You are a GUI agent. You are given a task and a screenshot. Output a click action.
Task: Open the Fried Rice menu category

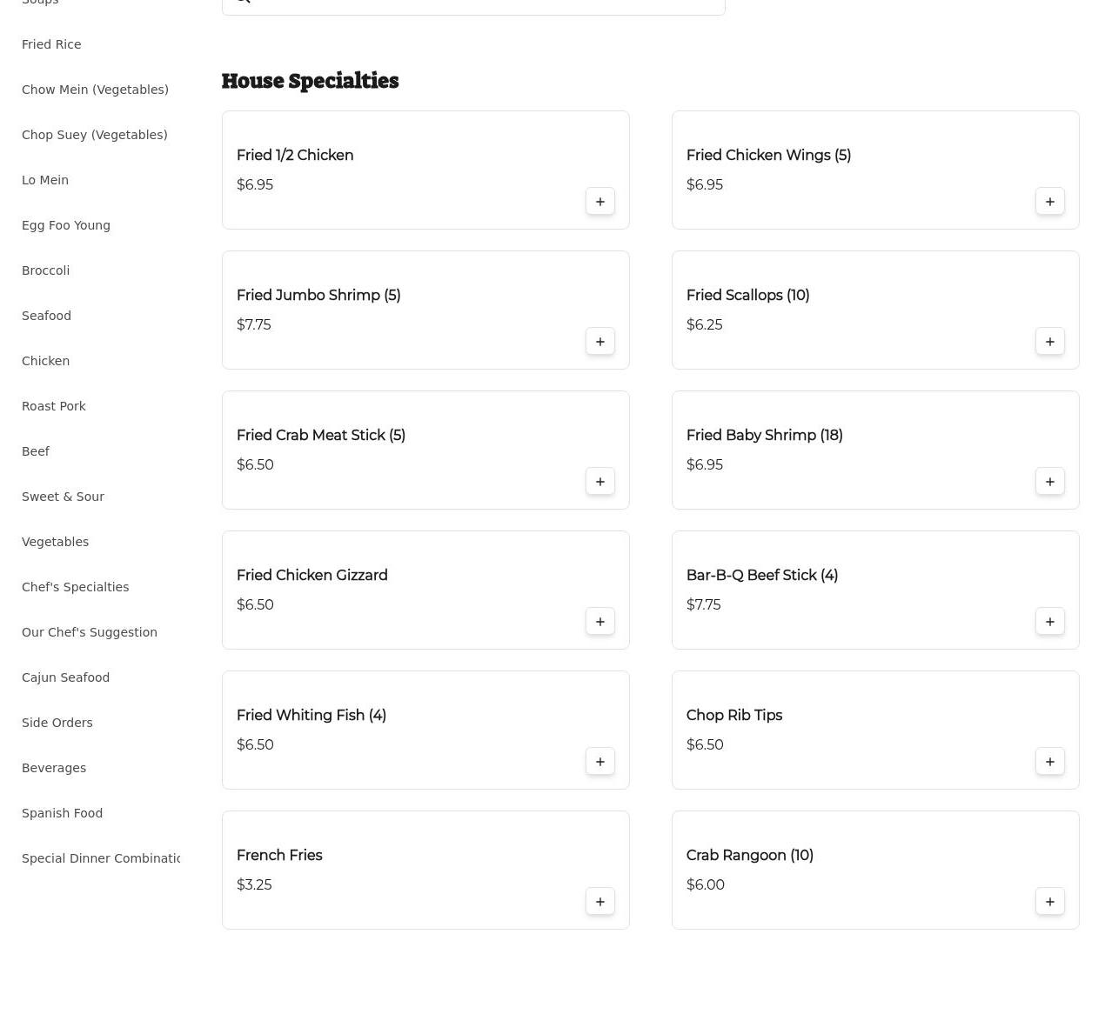[51, 44]
